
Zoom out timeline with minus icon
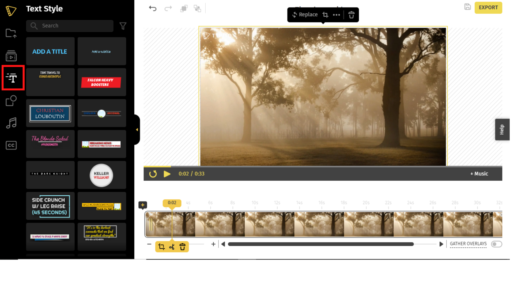pos(149,244)
